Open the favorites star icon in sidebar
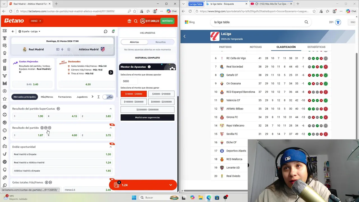Image resolution: width=359 pixels, height=202 pixels. point(4,99)
